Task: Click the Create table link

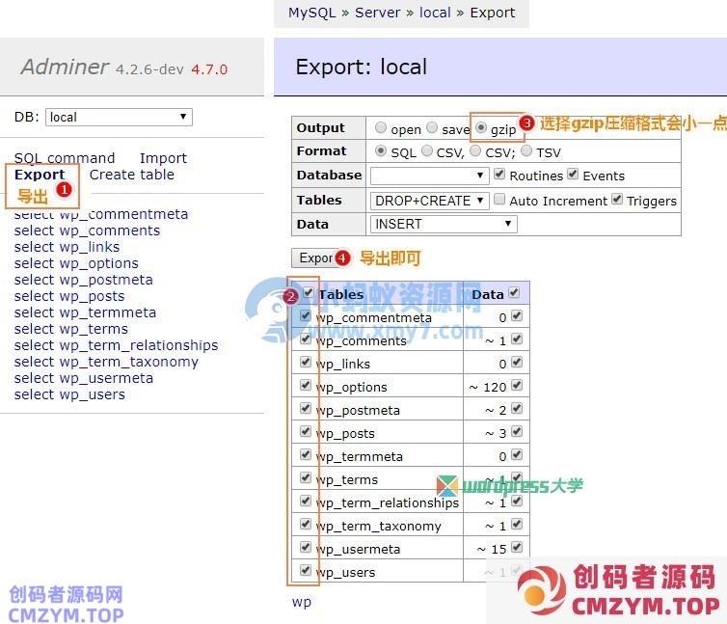Action: pos(131,175)
